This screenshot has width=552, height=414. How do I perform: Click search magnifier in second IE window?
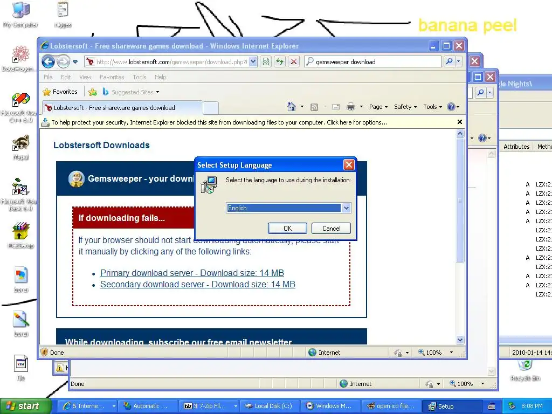480,93
